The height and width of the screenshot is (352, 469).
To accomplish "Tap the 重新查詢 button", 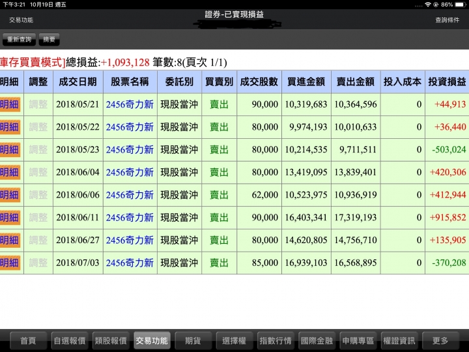I will [x=19, y=40].
